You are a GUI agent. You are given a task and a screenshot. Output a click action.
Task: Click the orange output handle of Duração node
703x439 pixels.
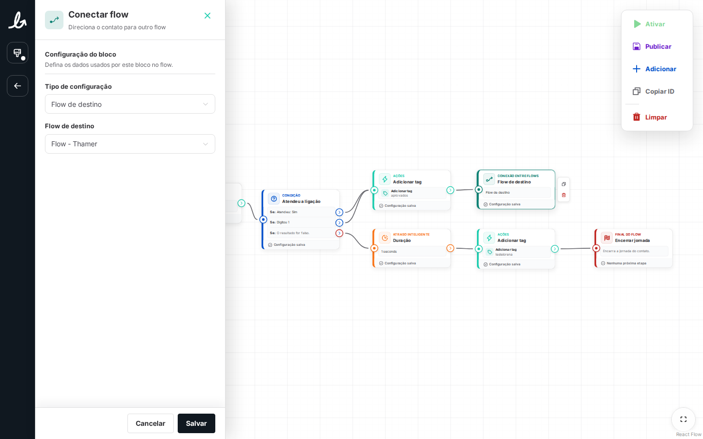[450, 248]
